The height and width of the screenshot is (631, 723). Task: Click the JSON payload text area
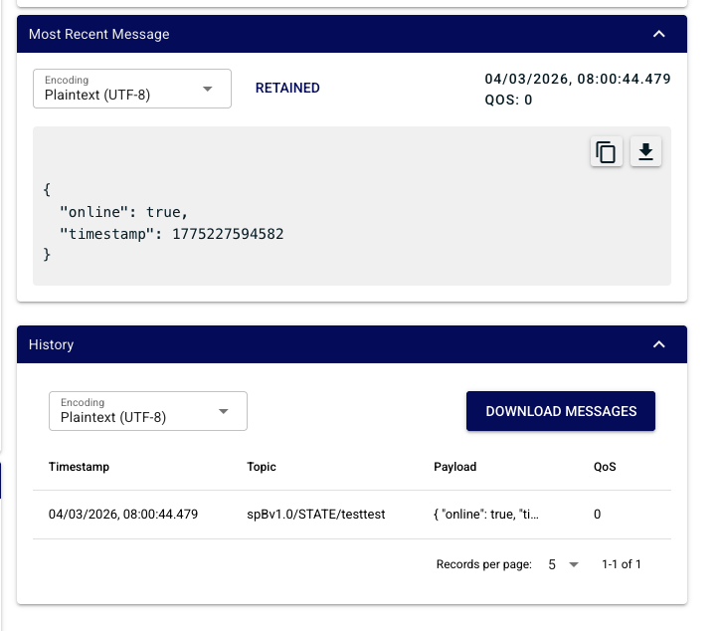point(352,206)
